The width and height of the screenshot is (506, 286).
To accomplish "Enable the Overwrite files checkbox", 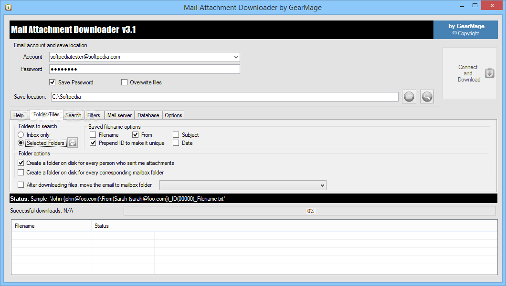I will coord(124,82).
